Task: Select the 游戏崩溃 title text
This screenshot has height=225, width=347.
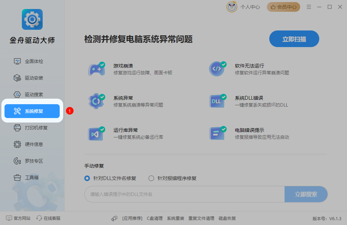Action: coord(123,66)
